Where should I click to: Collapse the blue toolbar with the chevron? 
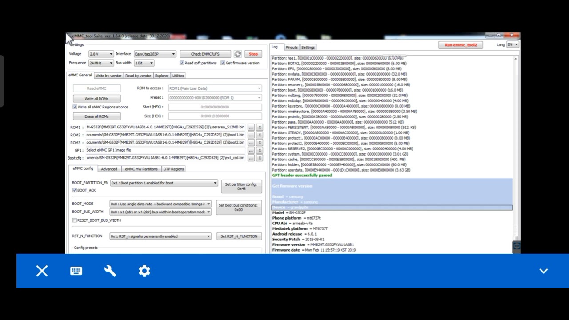543,271
